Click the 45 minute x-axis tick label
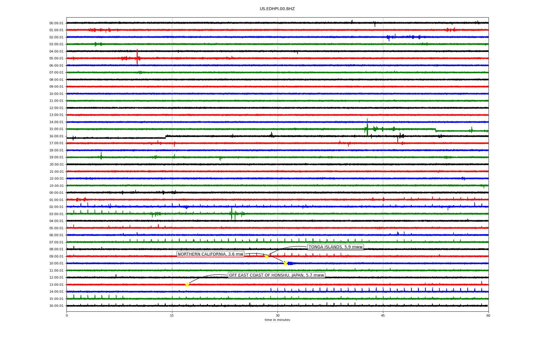Viewport: 555px width, 346px height. tap(383, 315)
